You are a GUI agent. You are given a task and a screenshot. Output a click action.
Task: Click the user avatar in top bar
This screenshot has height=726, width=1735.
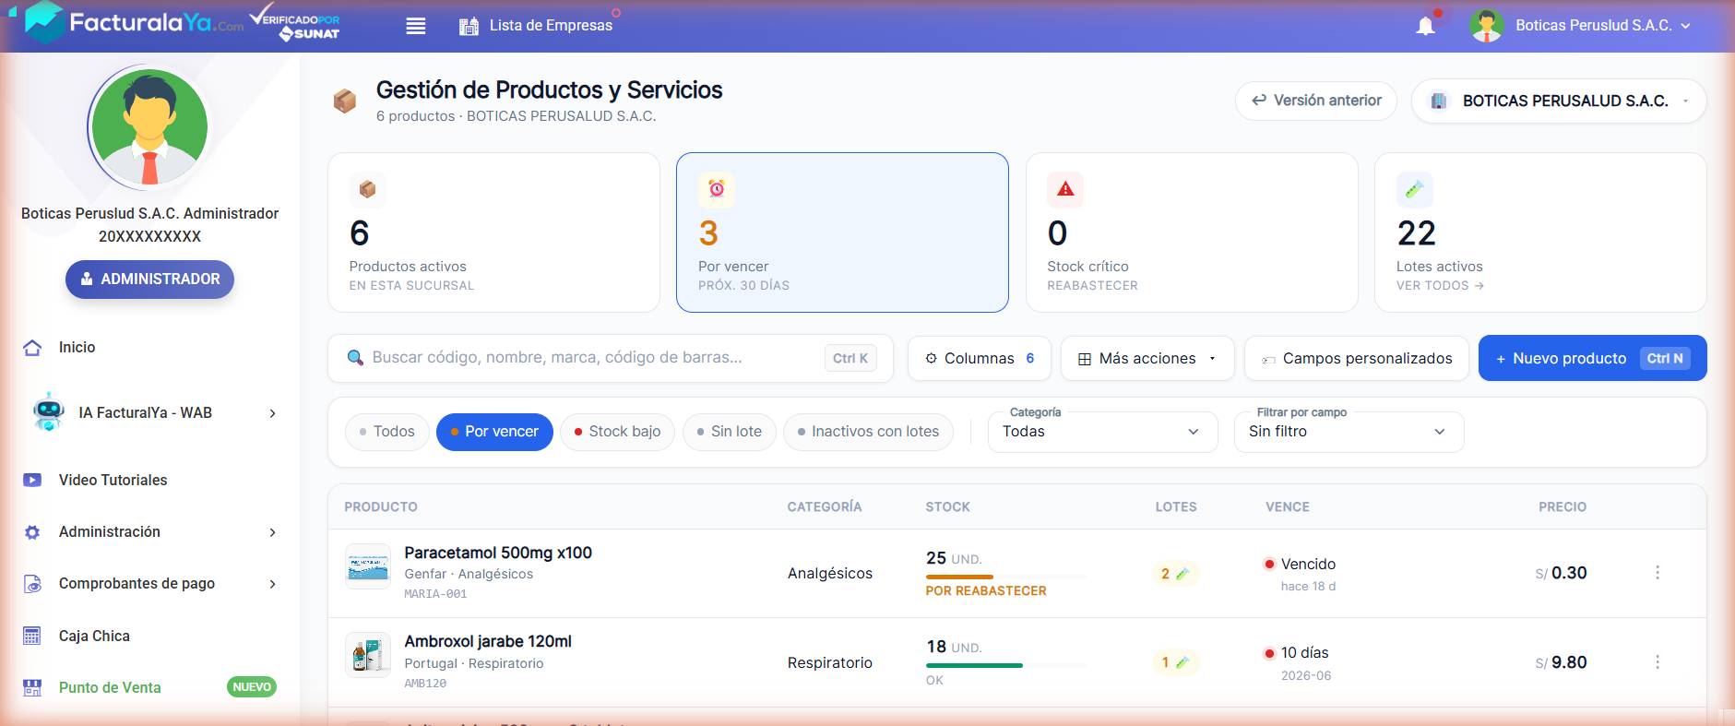click(x=1486, y=26)
